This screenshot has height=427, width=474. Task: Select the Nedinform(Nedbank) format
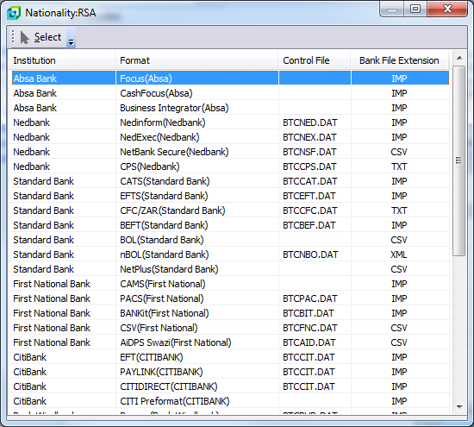(x=162, y=122)
